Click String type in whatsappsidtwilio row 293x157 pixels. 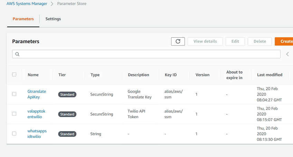pos(96,134)
